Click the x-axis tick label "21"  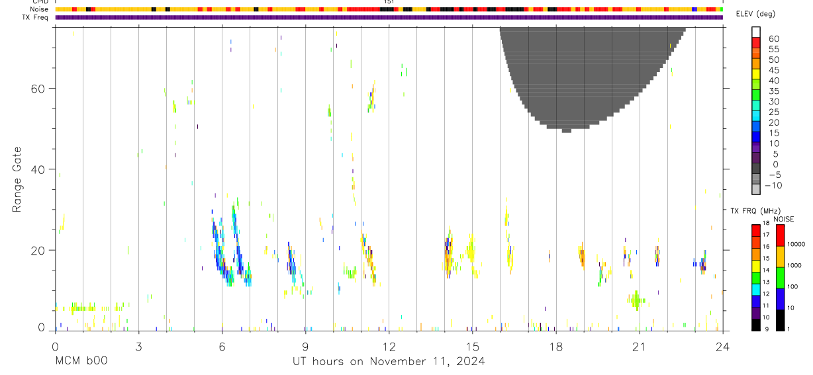(x=639, y=347)
